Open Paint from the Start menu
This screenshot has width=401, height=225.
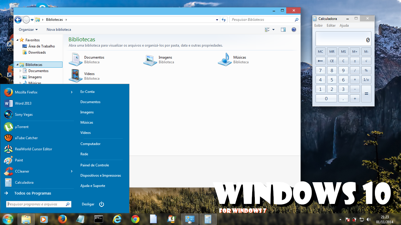38,160
